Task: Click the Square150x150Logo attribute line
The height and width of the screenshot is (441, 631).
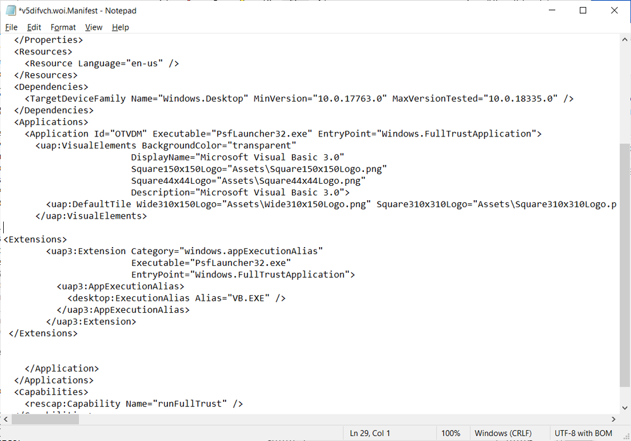Action: [x=259, y=169]
